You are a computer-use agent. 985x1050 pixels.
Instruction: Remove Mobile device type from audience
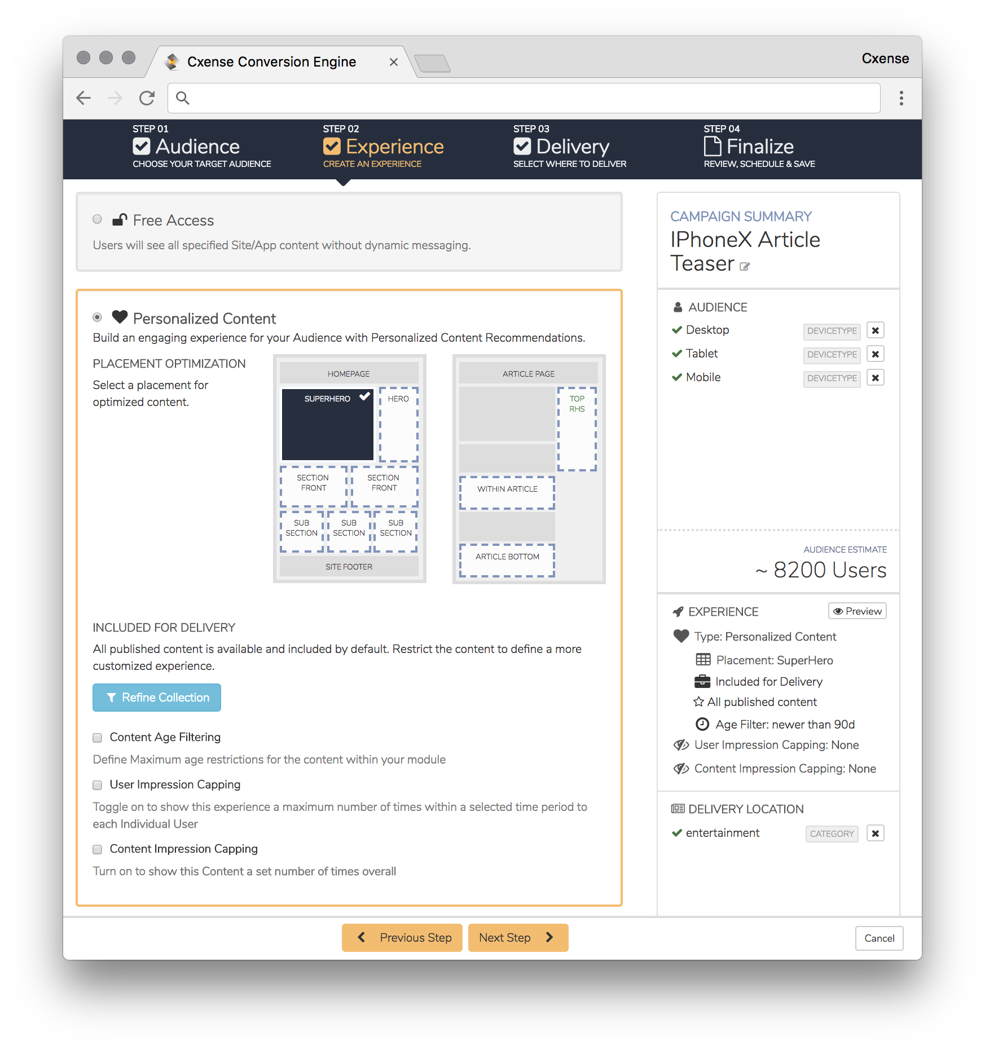coord(875,378)
